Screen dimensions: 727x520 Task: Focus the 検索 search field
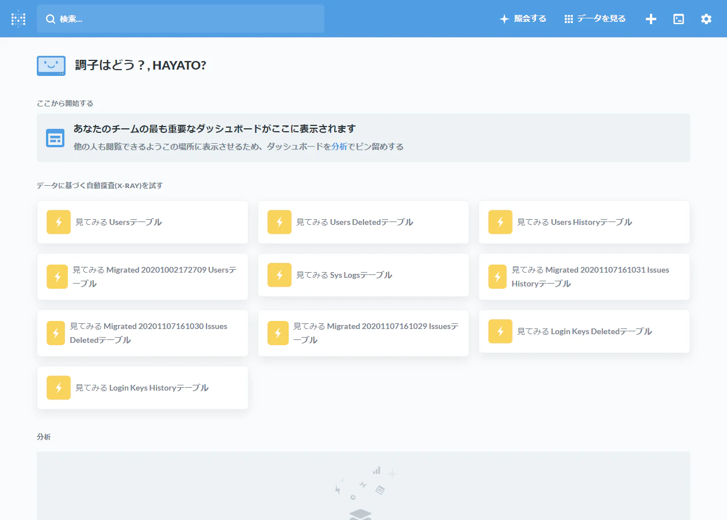181,19
